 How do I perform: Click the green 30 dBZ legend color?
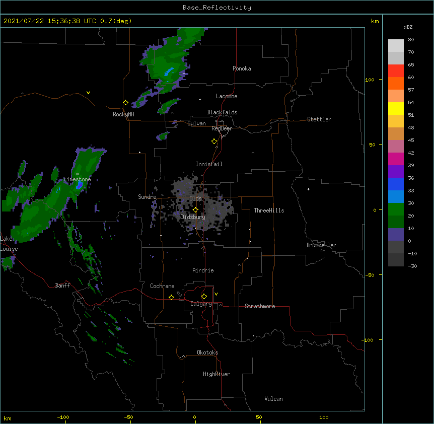pos(396,209)
